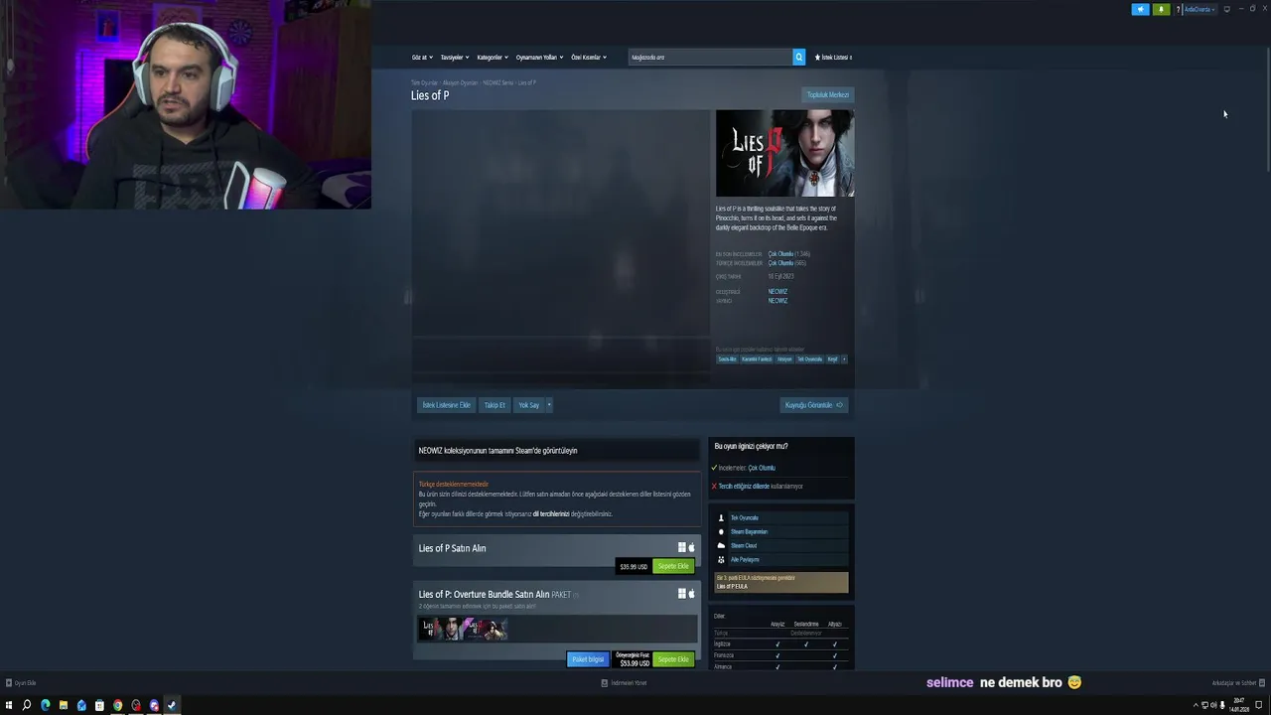Select the Souls-like tag

727,359
